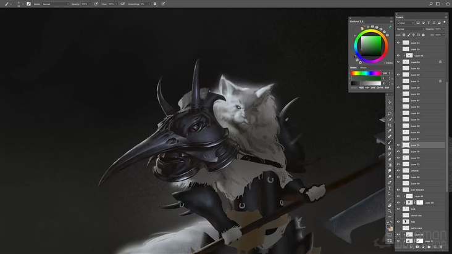Hide Layer 29 visibility eye

click(398, 75)
